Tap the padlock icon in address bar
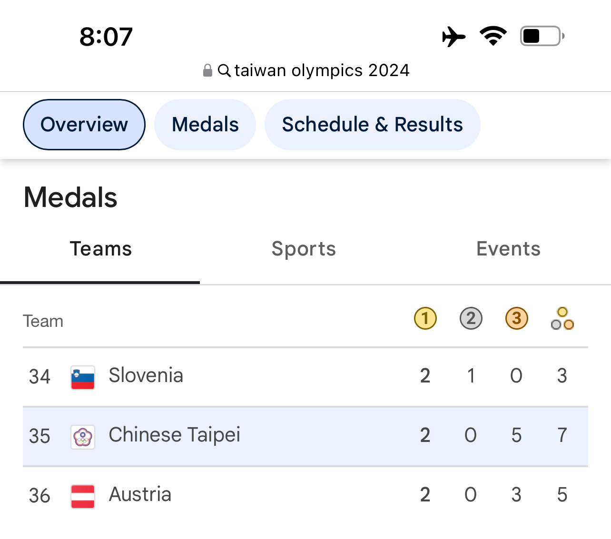Image resolution: width=611 pixels, height=539 pixels. (x=207, y=70)
